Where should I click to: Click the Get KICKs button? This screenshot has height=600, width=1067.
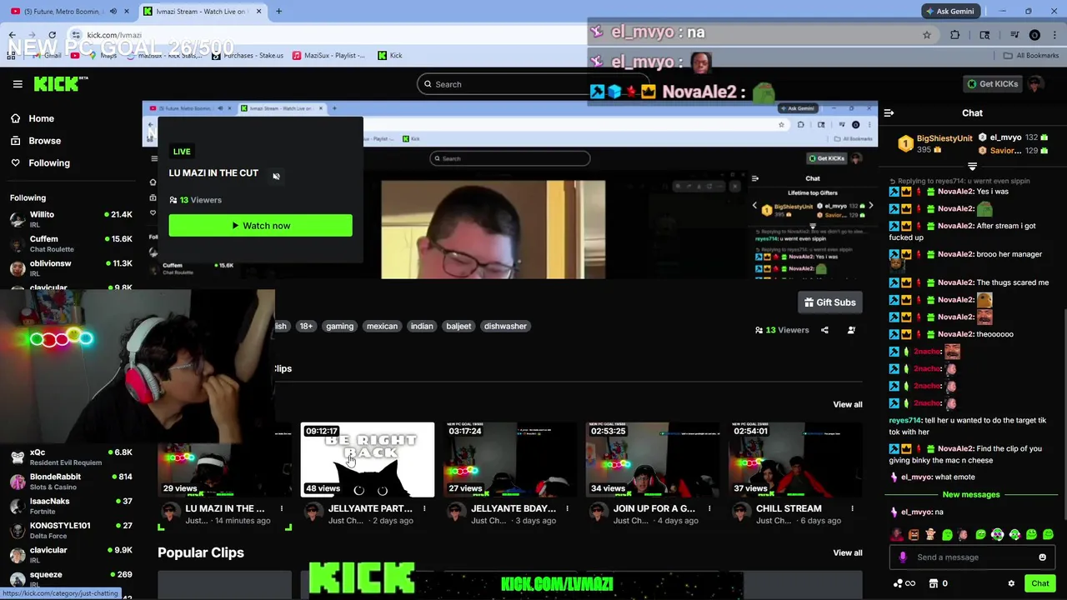(x=992, y=84)
